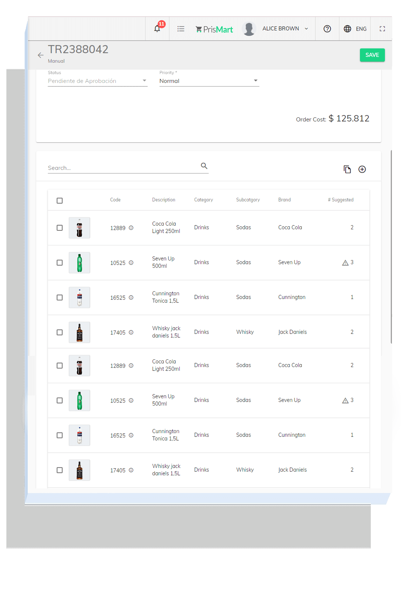Tick the select-all checkbox in table header

pyautogui.click(x=60, y=201)
